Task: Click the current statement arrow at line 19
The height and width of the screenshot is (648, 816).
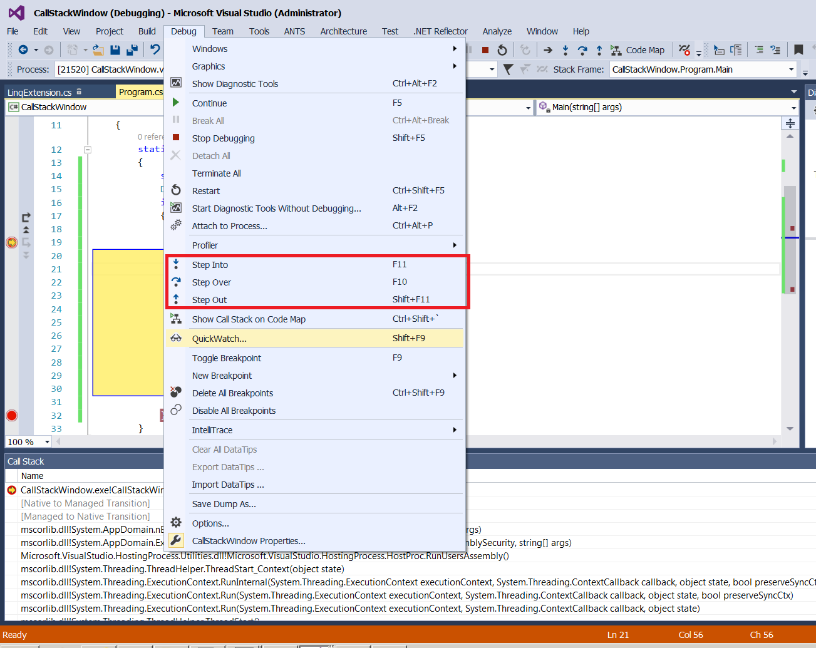Action: point(12,242)
